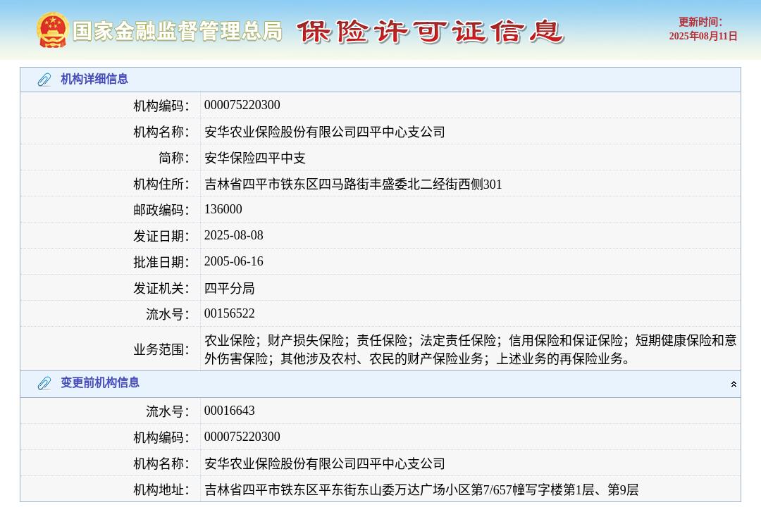
Task: Click the update date 2025年08月11日
Action: pyautogui.click(x=703, y=37)
